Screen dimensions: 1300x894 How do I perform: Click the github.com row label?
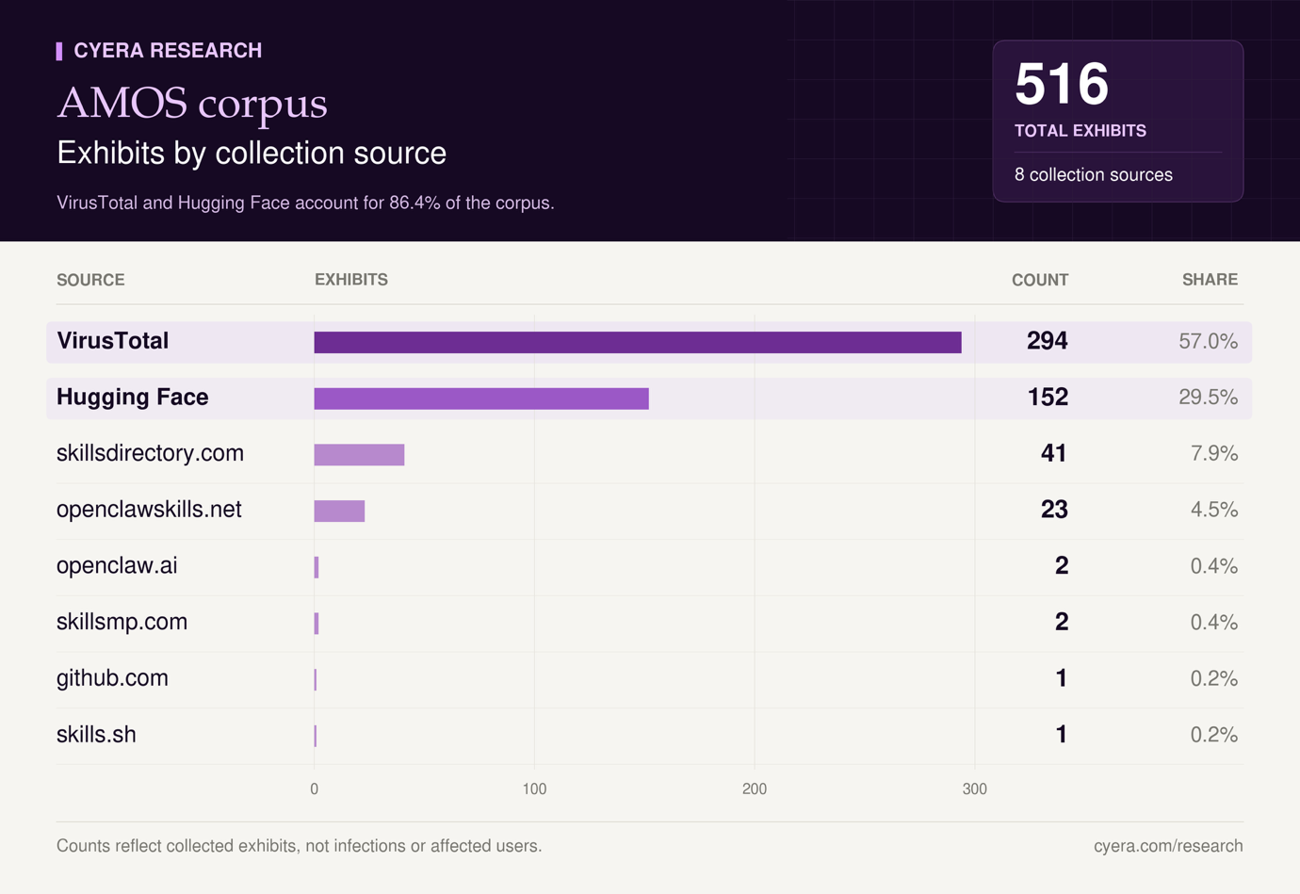[x=113, y=678]
